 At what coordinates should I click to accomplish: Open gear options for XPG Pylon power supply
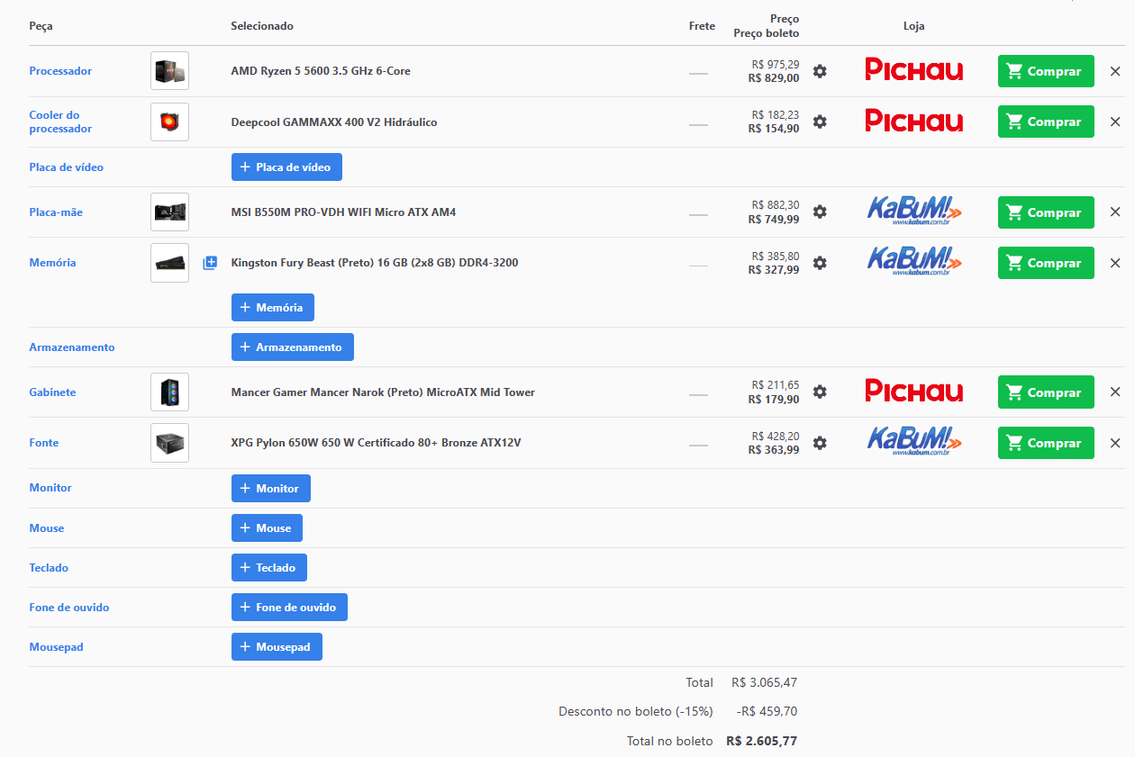click(x=820, y=443)
